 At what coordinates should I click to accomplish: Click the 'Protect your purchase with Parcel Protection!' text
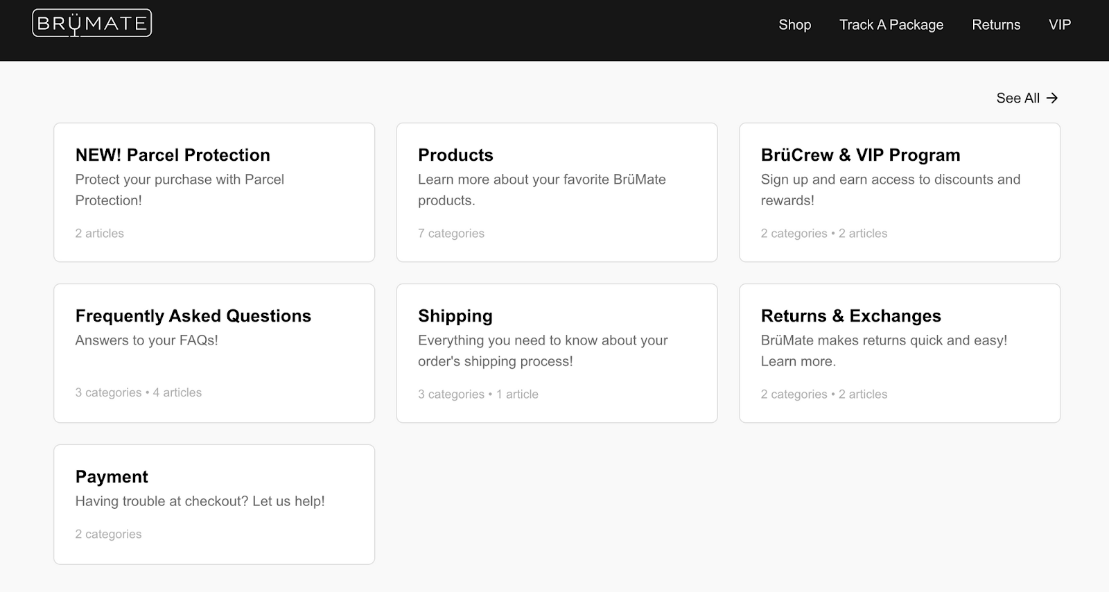(x=180, y=190)
